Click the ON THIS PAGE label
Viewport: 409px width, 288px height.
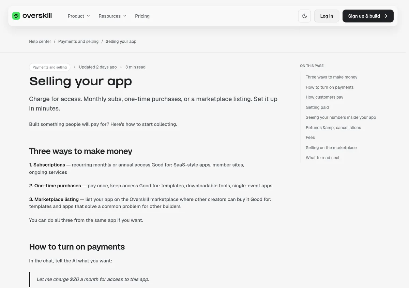coord(312,66)
